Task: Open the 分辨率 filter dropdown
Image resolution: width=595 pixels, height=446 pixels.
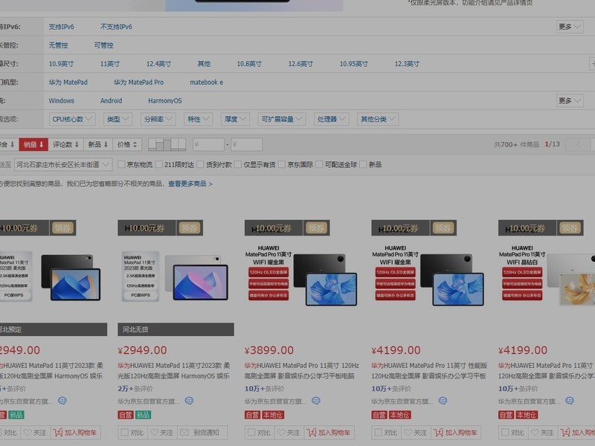Action: click(x=158, y=119)
